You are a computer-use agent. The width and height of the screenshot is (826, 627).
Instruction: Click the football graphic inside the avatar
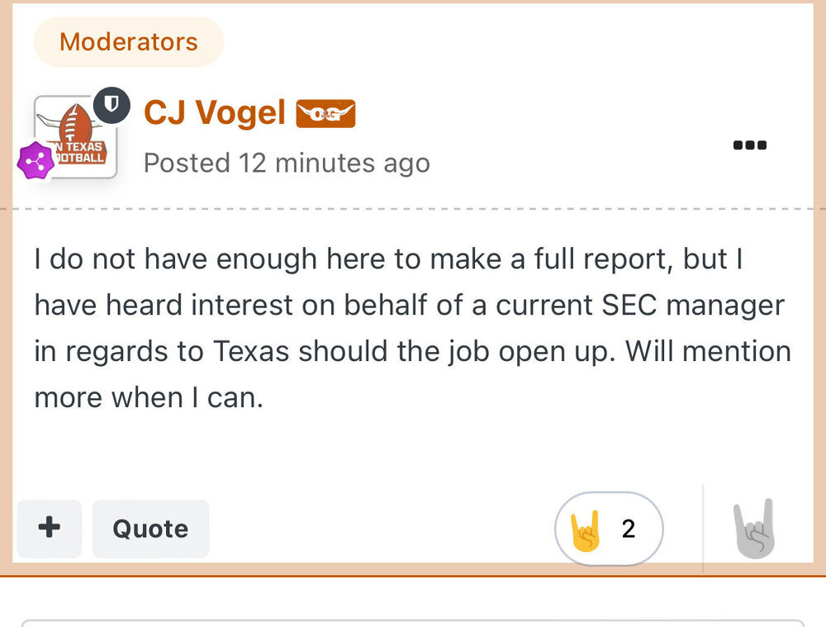point(75,122)
